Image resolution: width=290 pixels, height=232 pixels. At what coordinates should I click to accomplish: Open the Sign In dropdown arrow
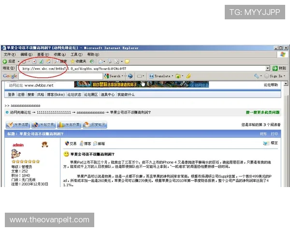285,76
